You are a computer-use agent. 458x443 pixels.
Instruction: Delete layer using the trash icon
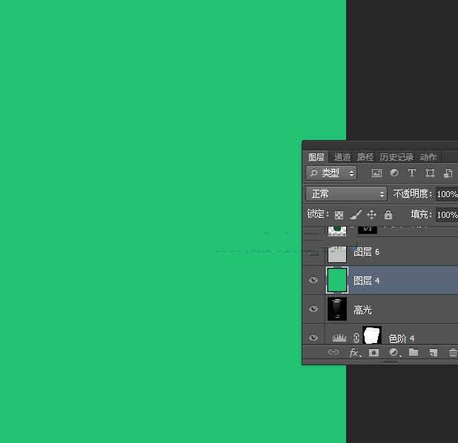[452, 353]
